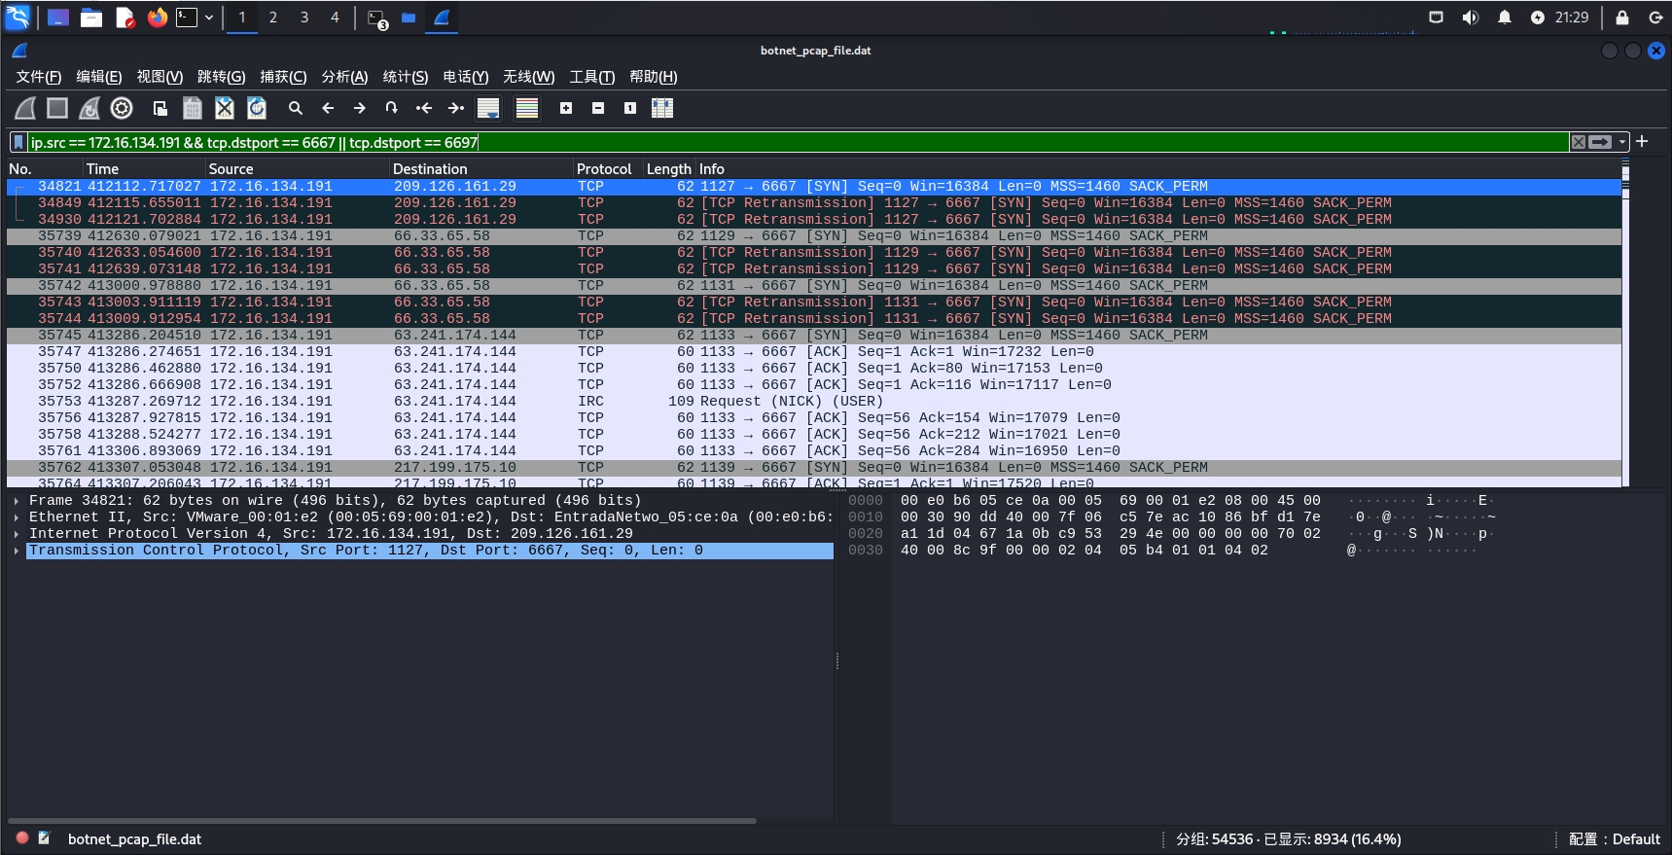Expand Internet Protocol Version 4 details

click(x=17, y=534)
